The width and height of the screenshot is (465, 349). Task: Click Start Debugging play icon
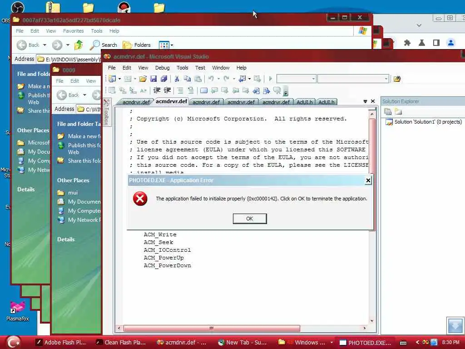(x=270, y=79)
